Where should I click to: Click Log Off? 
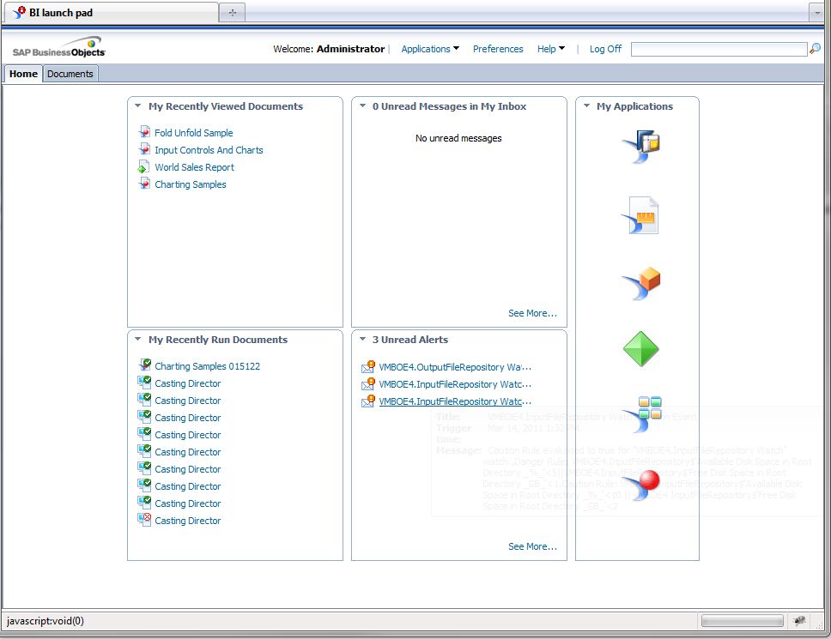(605, 49)
